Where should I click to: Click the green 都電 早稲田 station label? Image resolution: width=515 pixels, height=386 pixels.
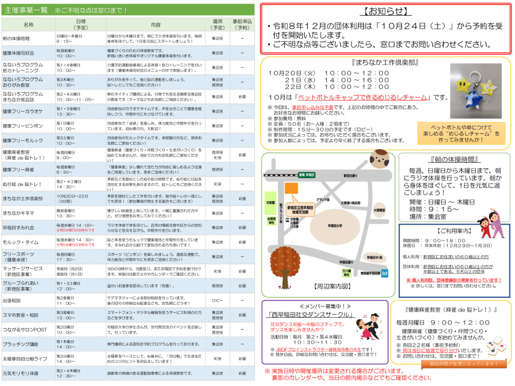[x=306, y=175]
